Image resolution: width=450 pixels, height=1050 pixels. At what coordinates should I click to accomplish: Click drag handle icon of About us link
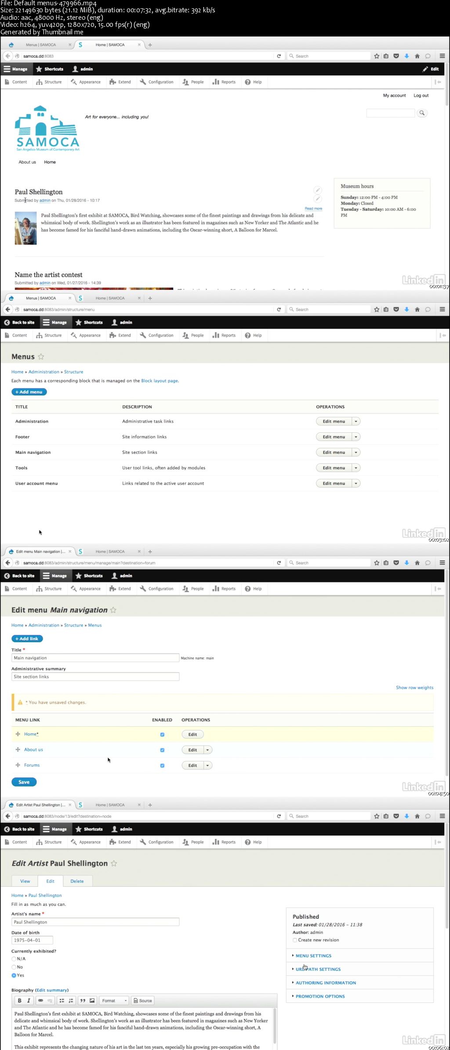pos(18,750)
